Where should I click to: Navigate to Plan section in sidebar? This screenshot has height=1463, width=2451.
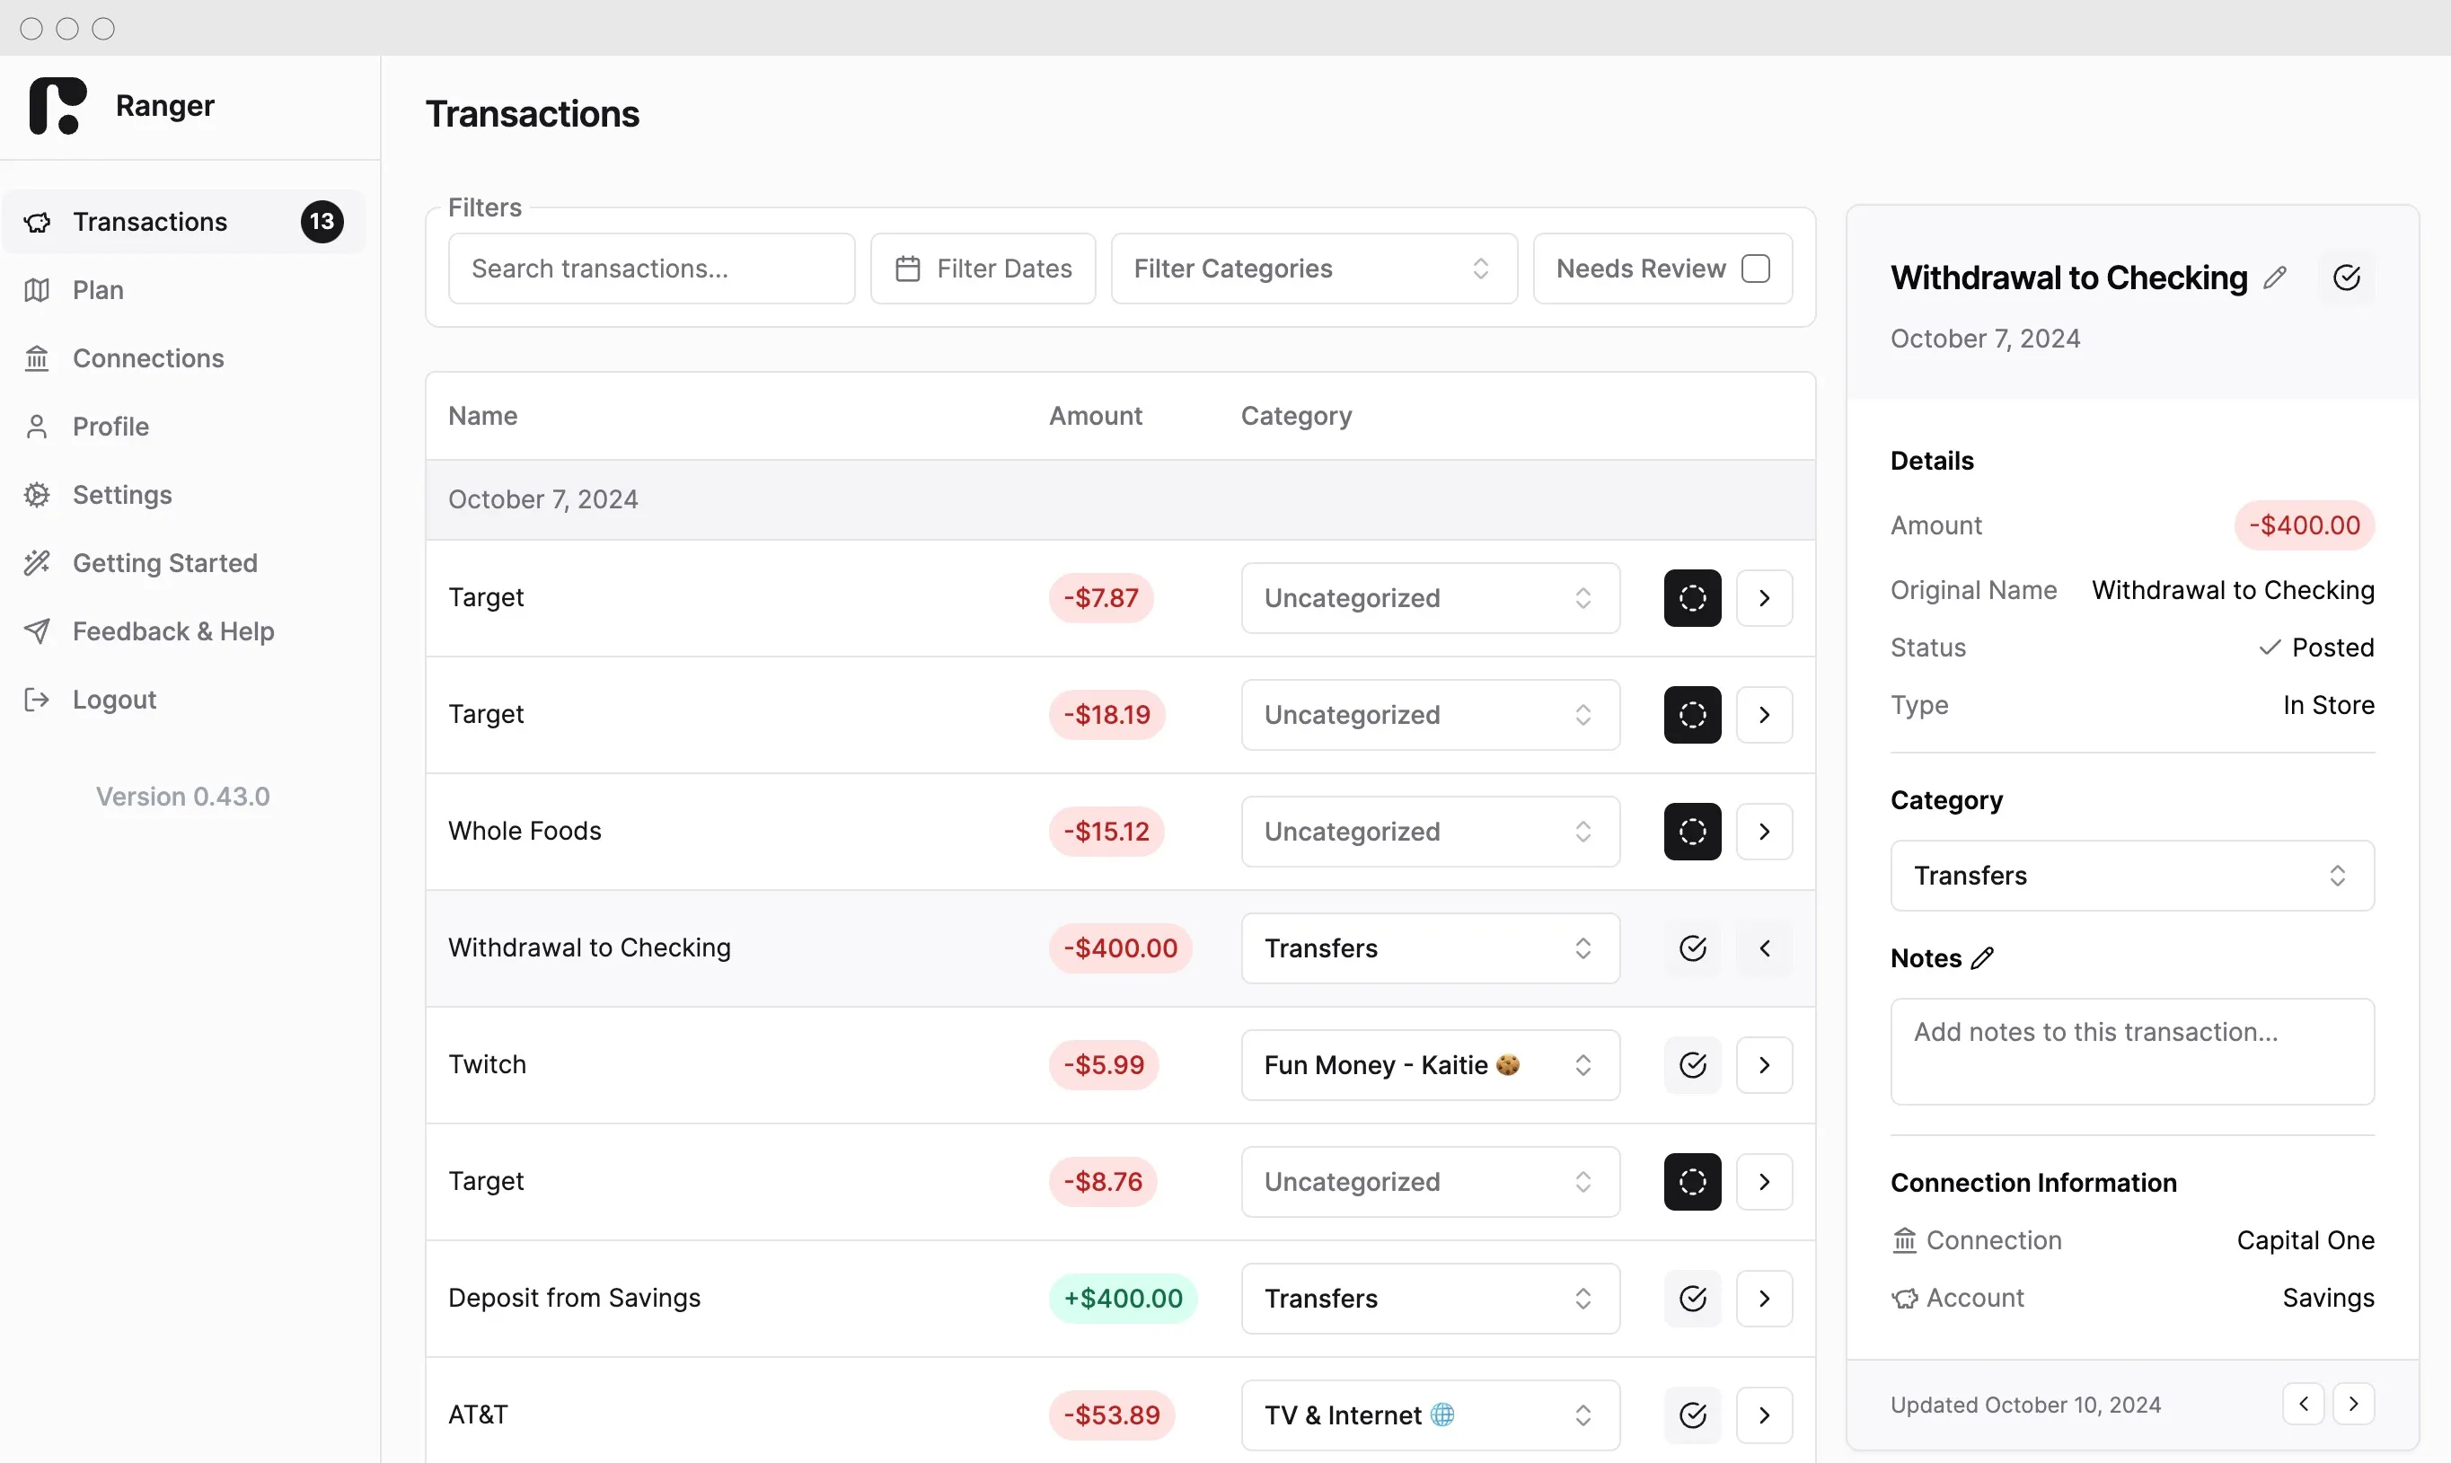click(x=96, y=289)
